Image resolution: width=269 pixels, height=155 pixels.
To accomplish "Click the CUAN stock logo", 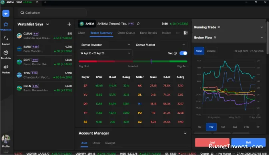I will point(19,36).
